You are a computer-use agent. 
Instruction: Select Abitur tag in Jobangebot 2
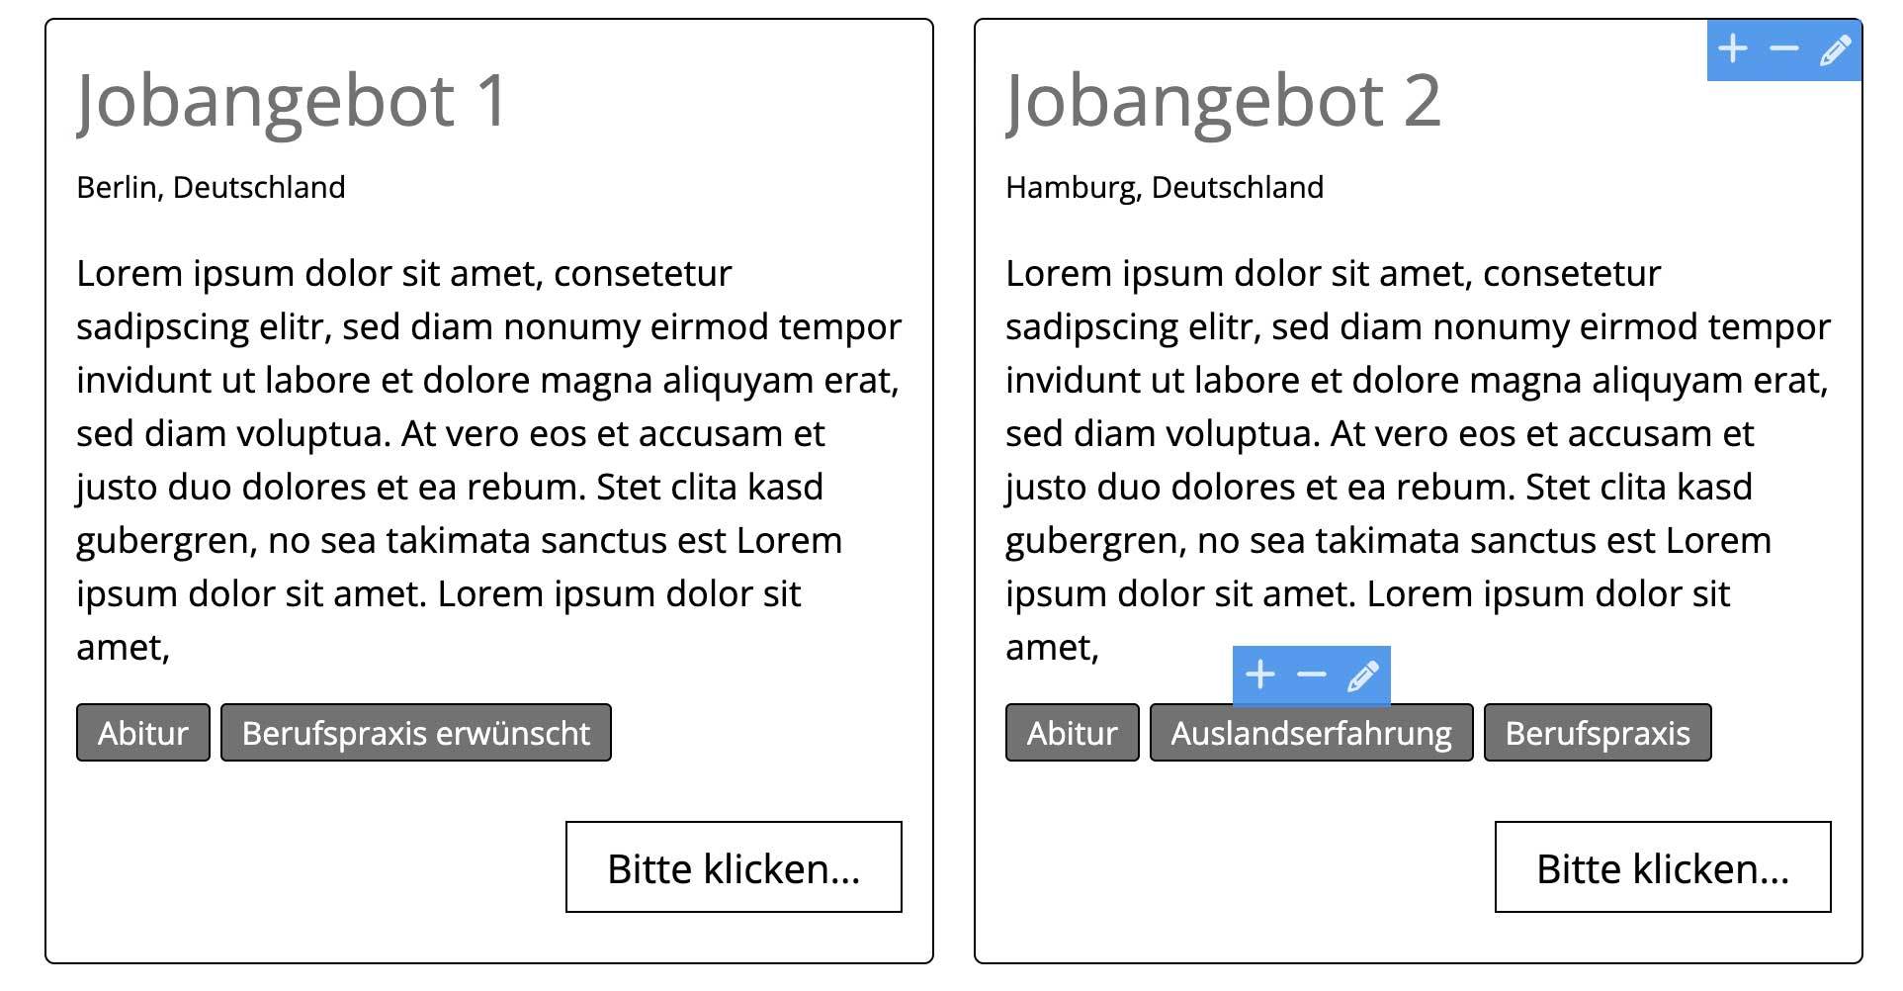coord(1073,733)
